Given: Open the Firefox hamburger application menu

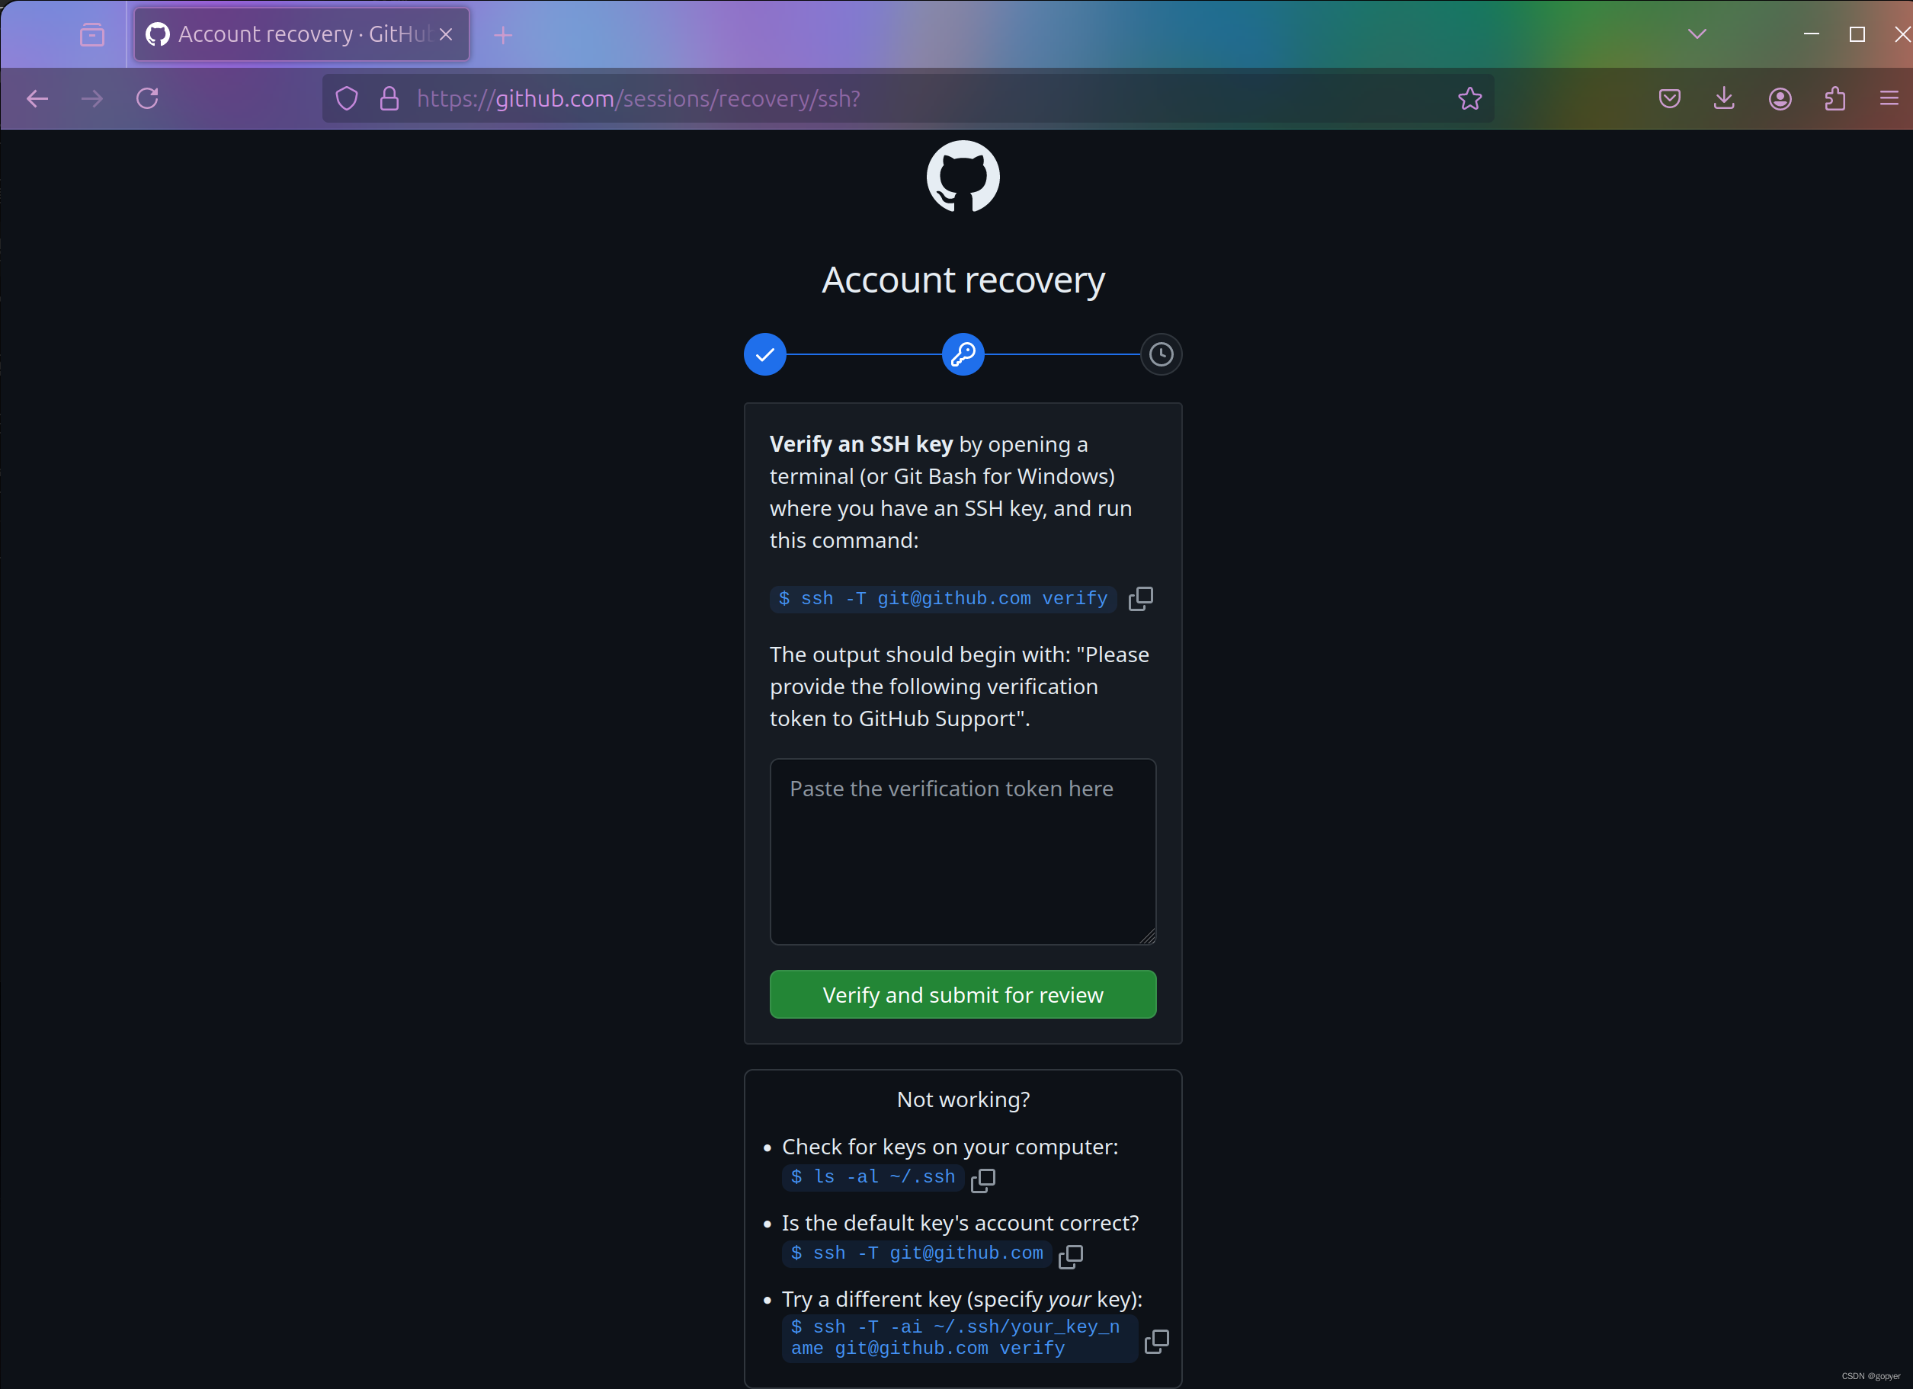Looking at the screenshot, I should 1889,99.
